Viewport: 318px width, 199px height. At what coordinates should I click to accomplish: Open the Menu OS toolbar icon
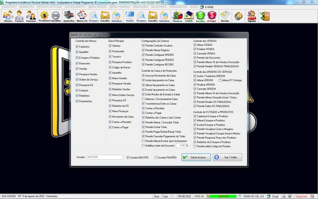[82, 16]
